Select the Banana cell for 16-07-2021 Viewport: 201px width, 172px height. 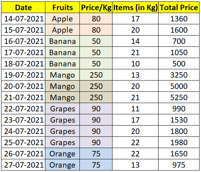pyautogui.click(x=62, y=41)
